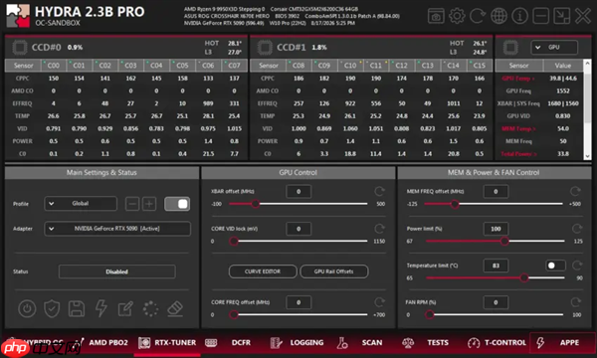Click the Power limit value field
This screenshot has width=597, height=358.
[x=496, y=229]
